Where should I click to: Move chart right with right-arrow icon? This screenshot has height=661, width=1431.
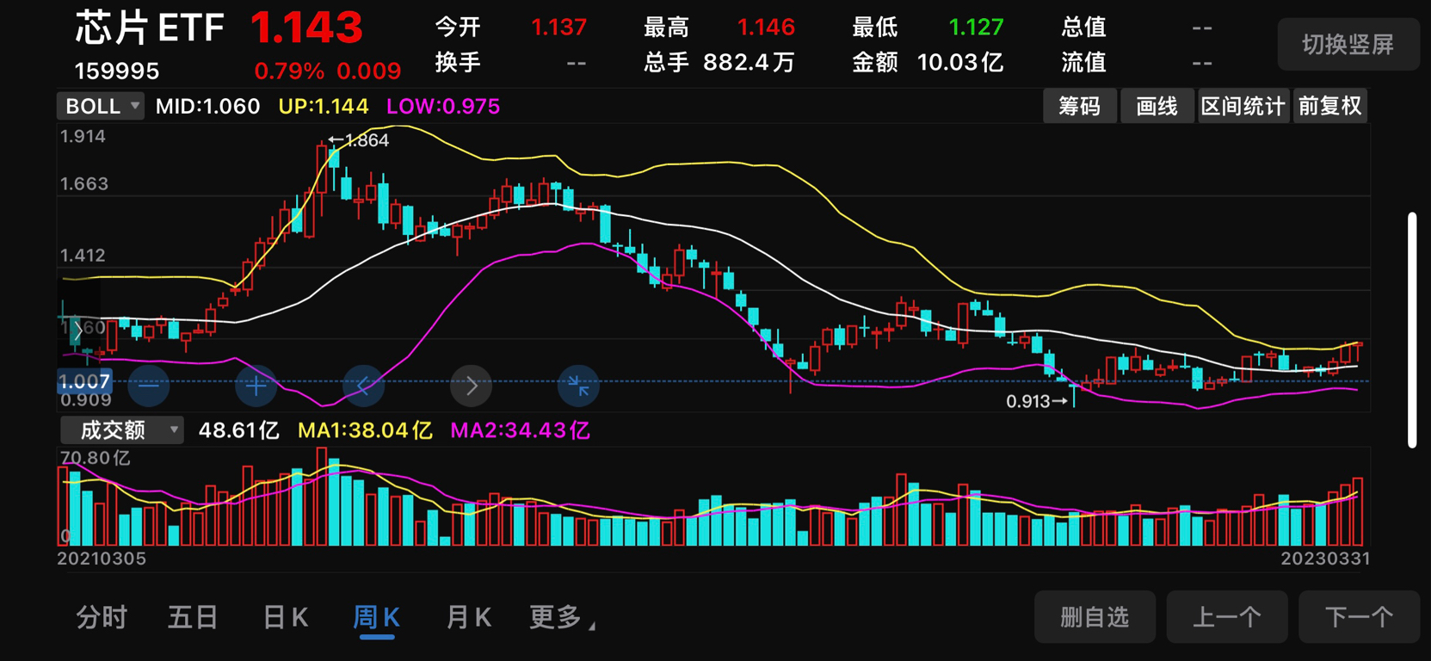pos(472,386)
